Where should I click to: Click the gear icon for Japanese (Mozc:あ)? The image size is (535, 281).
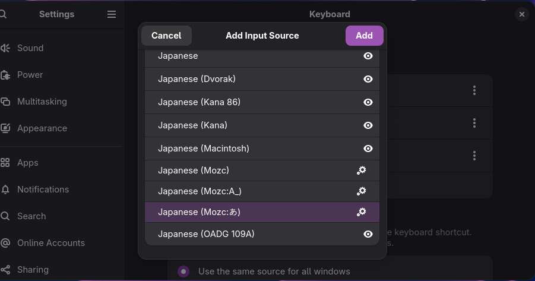(x=361, y=212)
